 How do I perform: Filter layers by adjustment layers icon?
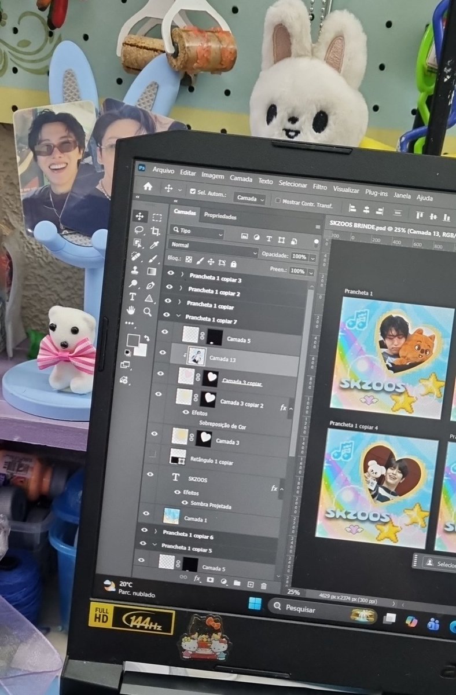256,237
